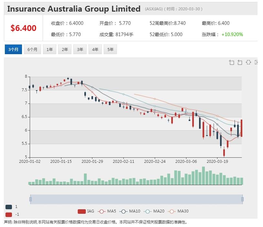Click the tallest green volume bar
The height and width of the screenshot is (227, 263).
click(204, 176)
